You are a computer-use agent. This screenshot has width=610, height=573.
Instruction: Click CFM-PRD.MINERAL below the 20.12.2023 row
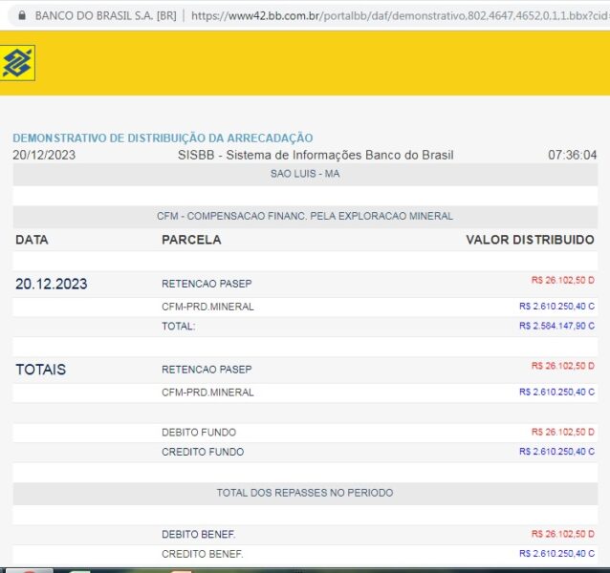(207, 307)
